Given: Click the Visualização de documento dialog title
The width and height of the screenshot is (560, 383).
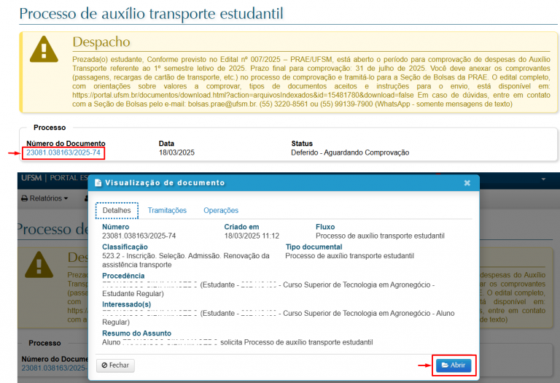Looking at the screenshot, I should click(x=165, y=183).
